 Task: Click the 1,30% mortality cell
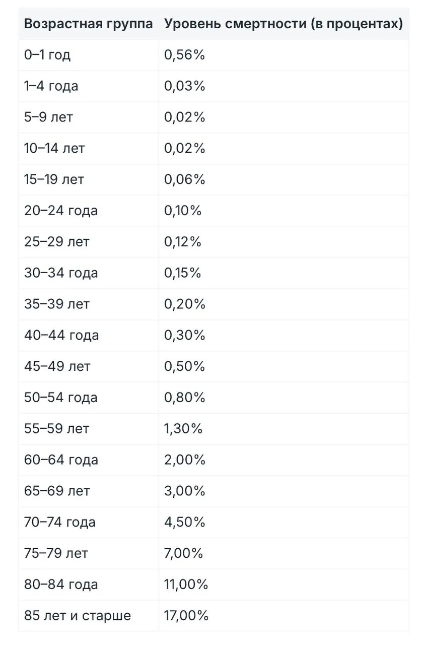click(183, 429)
